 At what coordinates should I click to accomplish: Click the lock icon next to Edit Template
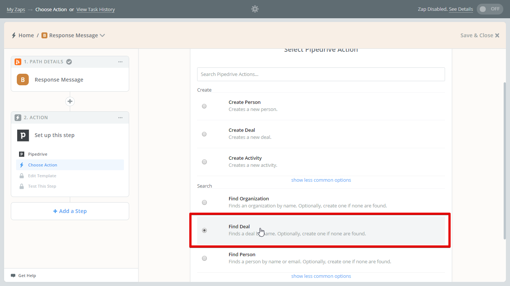pos(21,176)
